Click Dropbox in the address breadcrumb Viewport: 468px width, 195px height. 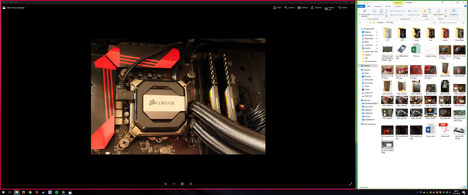[380, 23]
